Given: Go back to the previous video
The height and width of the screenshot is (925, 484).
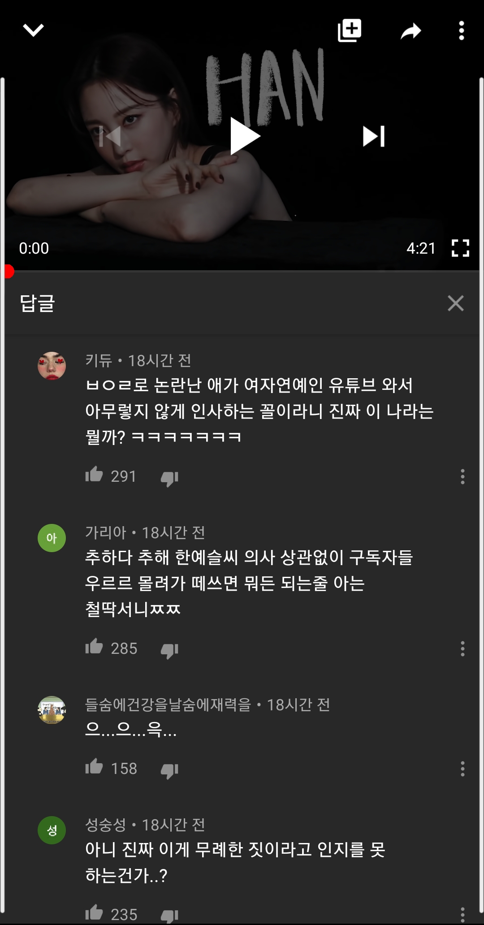Looking at the screenshot, I should click(x=110, y=136).
